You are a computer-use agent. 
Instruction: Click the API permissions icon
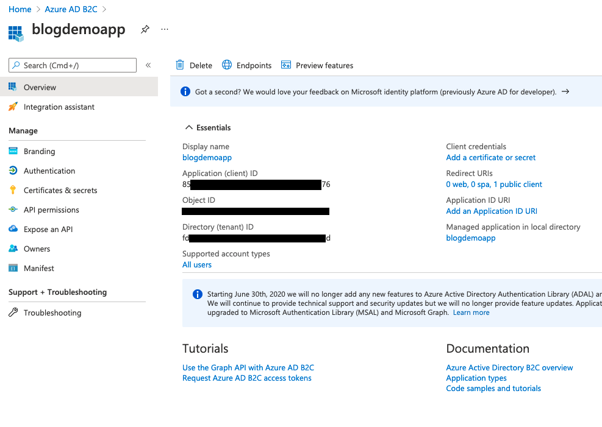tap(13, 210)
